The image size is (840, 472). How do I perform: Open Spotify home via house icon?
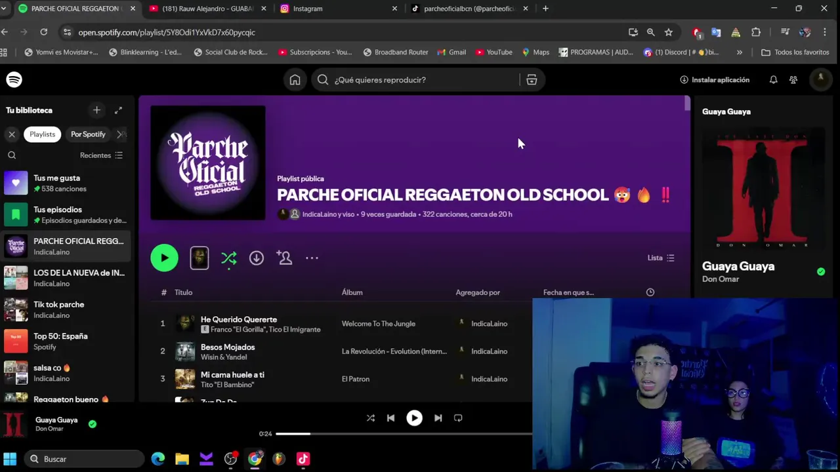click(295, 80)
